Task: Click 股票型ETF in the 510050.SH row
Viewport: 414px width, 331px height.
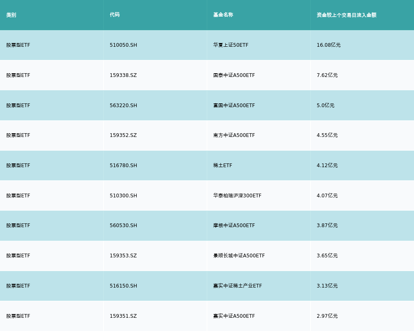Action: pyautogui.click(x=18, y=45)
